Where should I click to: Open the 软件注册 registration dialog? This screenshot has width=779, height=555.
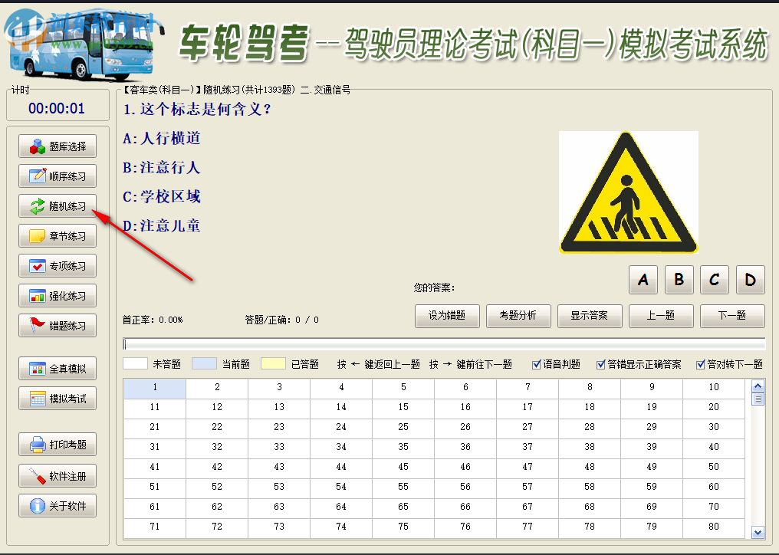[x=58, y=475]
